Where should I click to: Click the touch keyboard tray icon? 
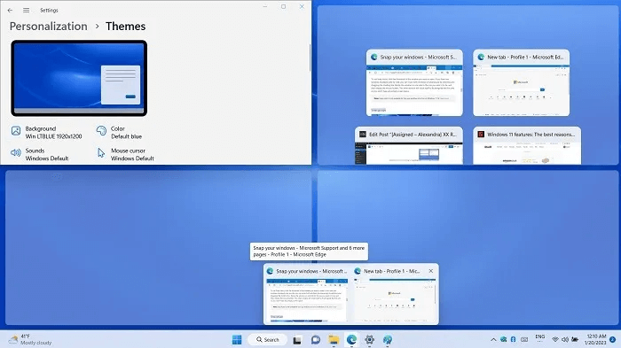524,340
